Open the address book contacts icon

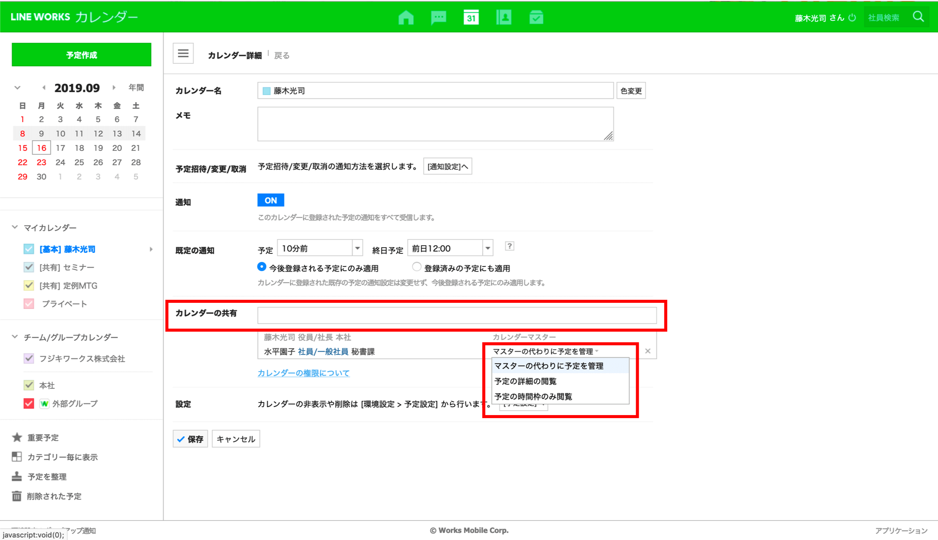tap(503, 18)
